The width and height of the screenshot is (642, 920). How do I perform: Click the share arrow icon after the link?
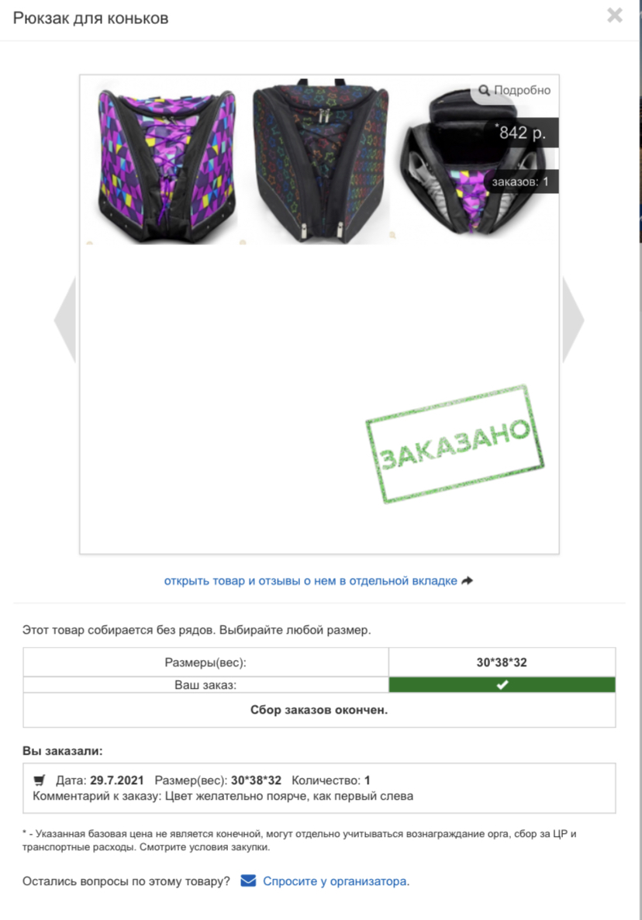tap(468, 581)
